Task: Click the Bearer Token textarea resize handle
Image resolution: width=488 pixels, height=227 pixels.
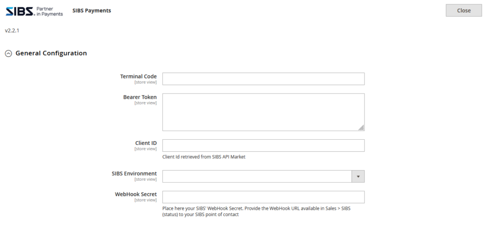Action: 361,127
